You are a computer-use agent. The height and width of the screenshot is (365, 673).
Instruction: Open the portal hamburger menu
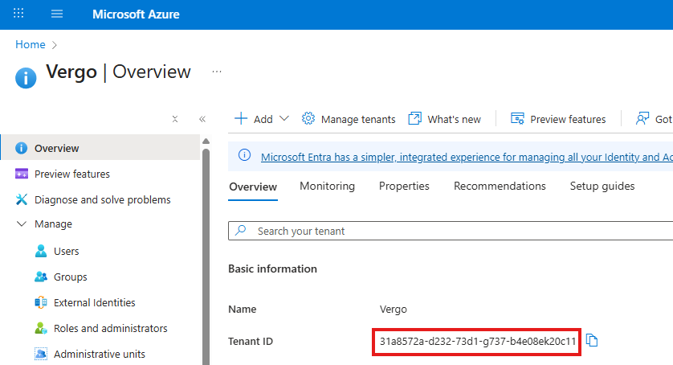[57, 14]
